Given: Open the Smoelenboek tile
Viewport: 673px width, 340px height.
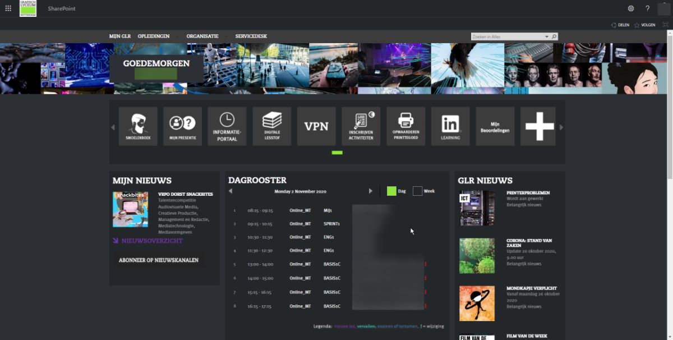Looking at the screenshot, I should pos(138,126).
